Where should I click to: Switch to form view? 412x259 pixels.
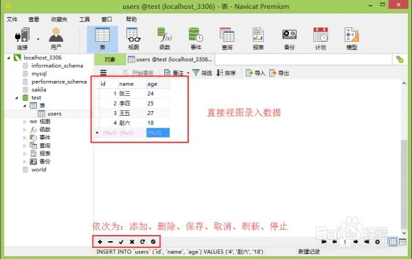coord(402,242)
